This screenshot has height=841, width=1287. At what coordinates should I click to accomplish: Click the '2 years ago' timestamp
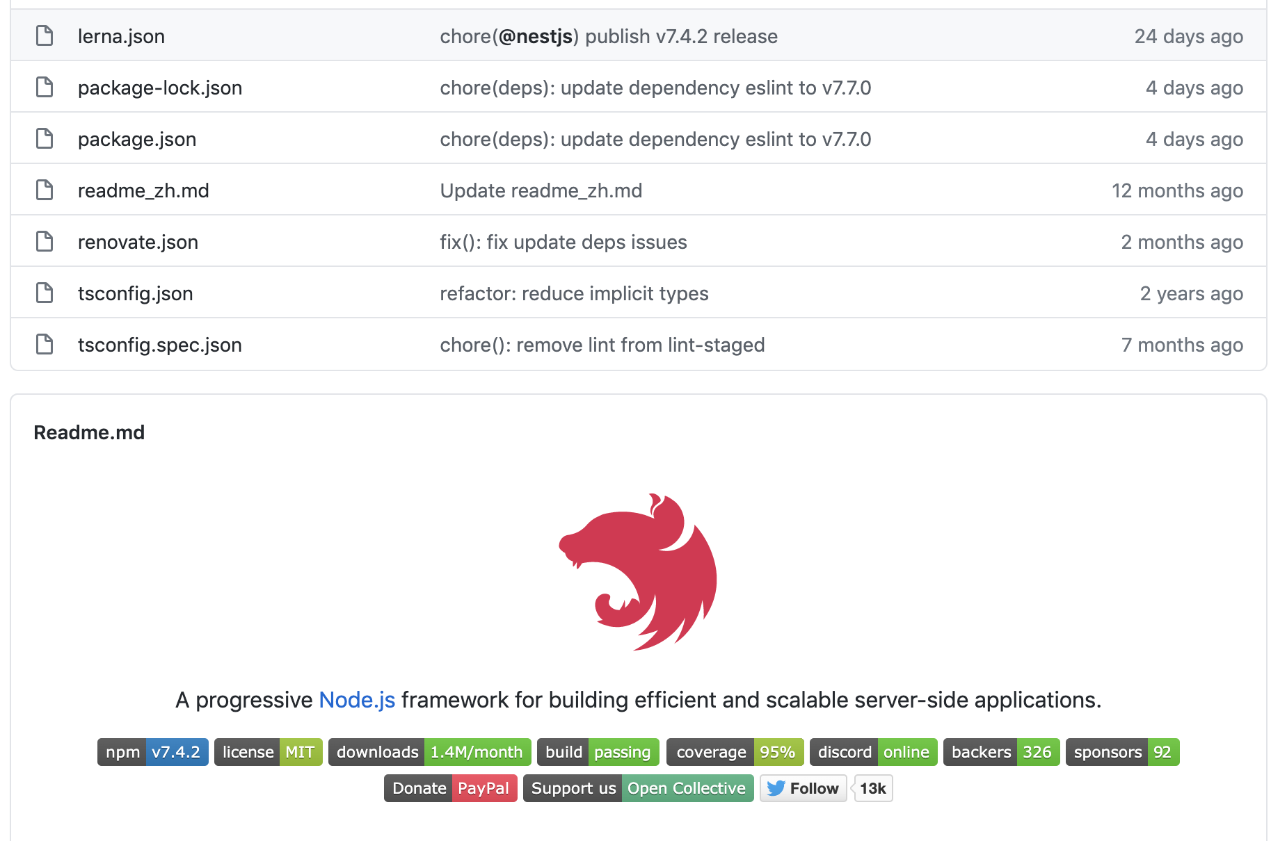pos(1192,293)
